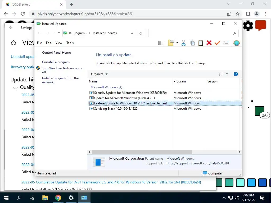This screenshot has width=271, height=203.
Task: Open the File menu
Action: click(x=39, y=43)
